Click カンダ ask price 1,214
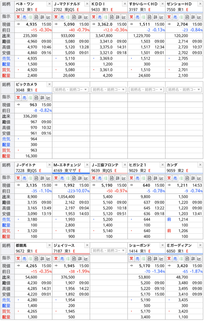The height and width of the screenshot is (321, 204). tap(183, 219)
